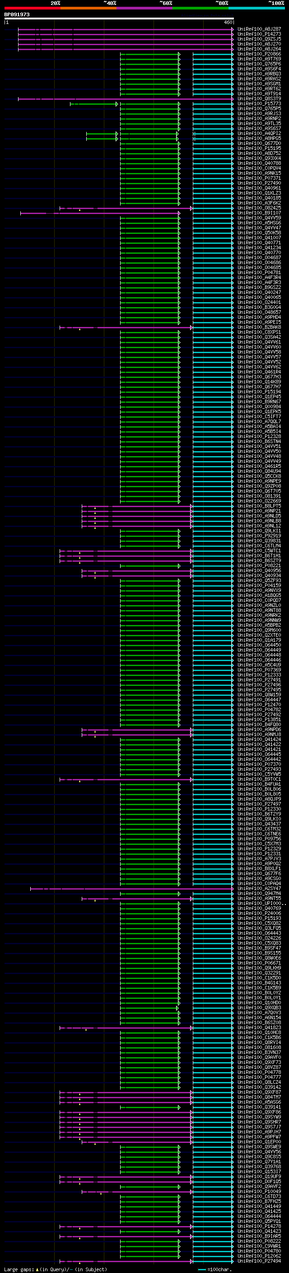This screenshot has height=1273, width=289.
Task: Select UniRef100_O82425 label
Action: click(259, 209)
